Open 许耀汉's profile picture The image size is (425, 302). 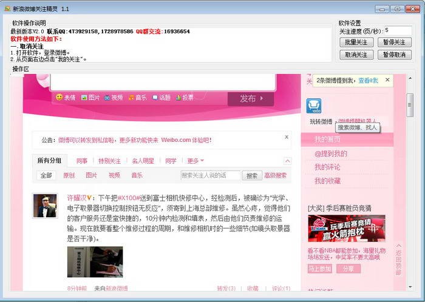[46, 206]
